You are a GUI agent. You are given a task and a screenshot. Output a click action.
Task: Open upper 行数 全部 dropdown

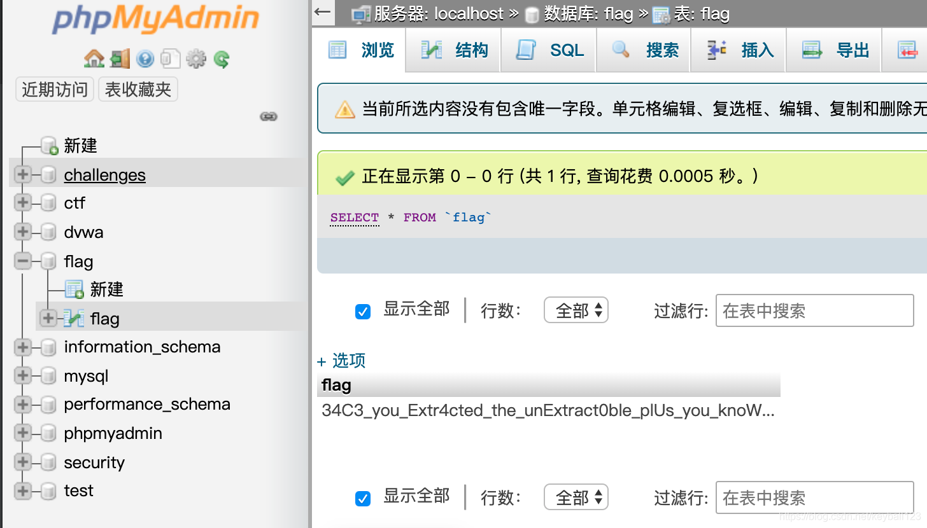point(576,310)
